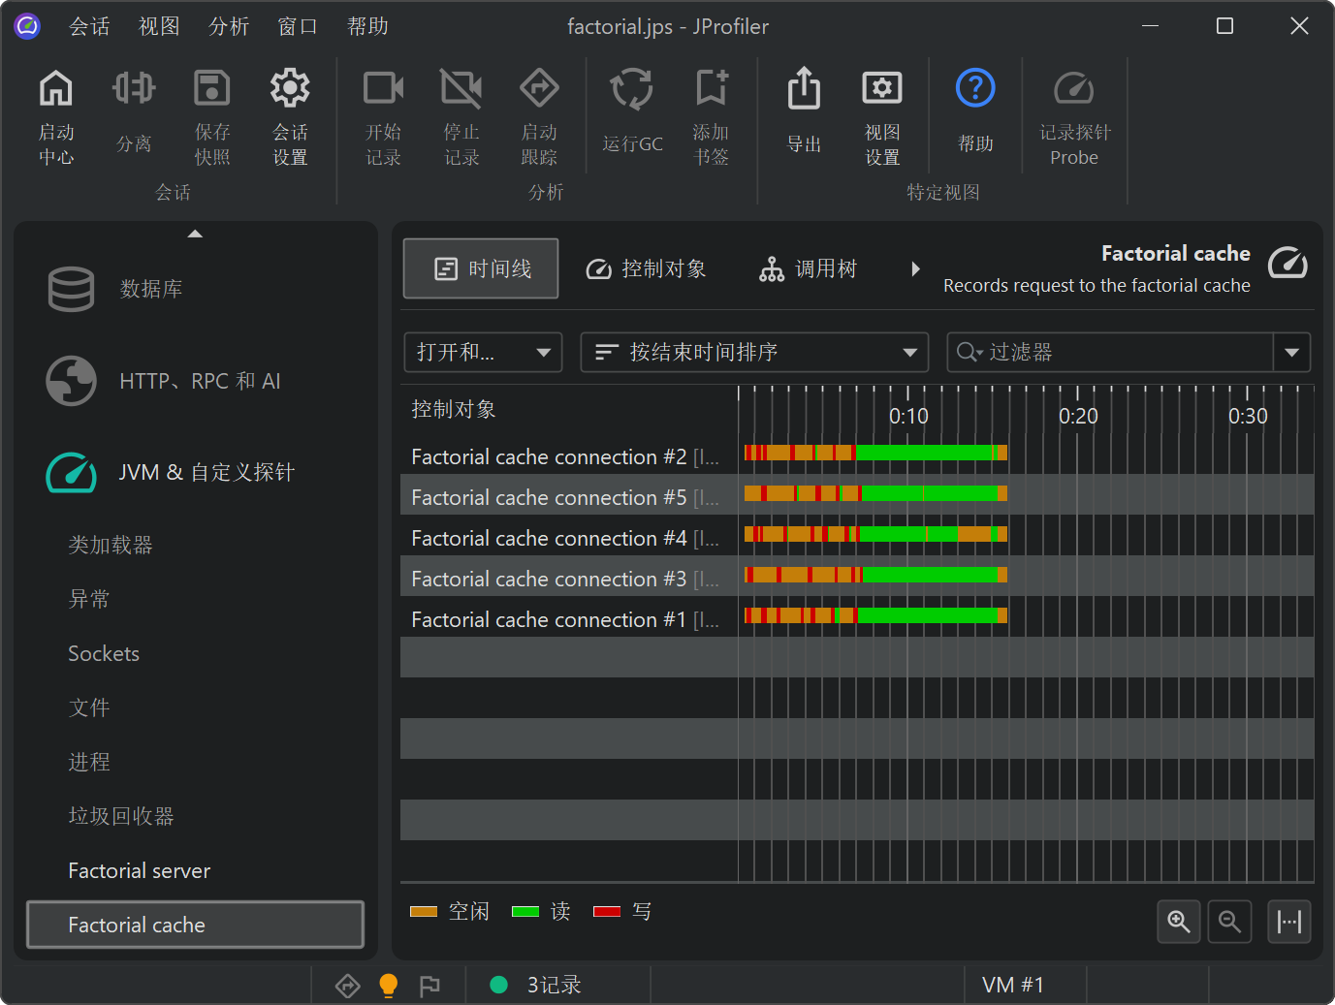Select Sockets probe in sidebar
Viewport: 1335px width, 1005px height.
point(104,653)
